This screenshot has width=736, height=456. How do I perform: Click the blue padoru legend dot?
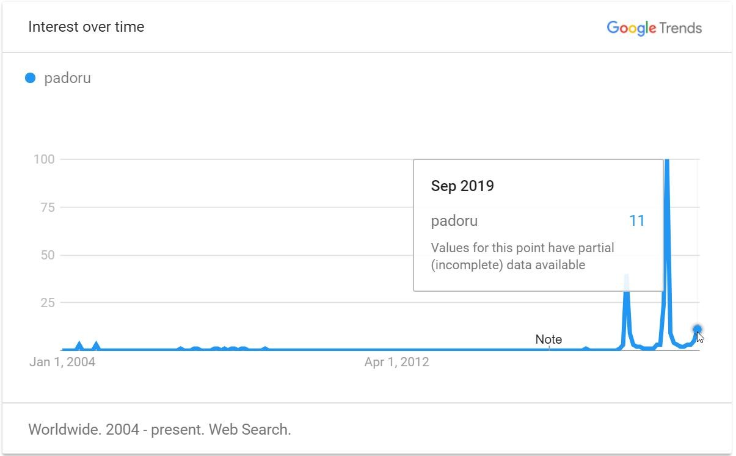pos(30,78)
